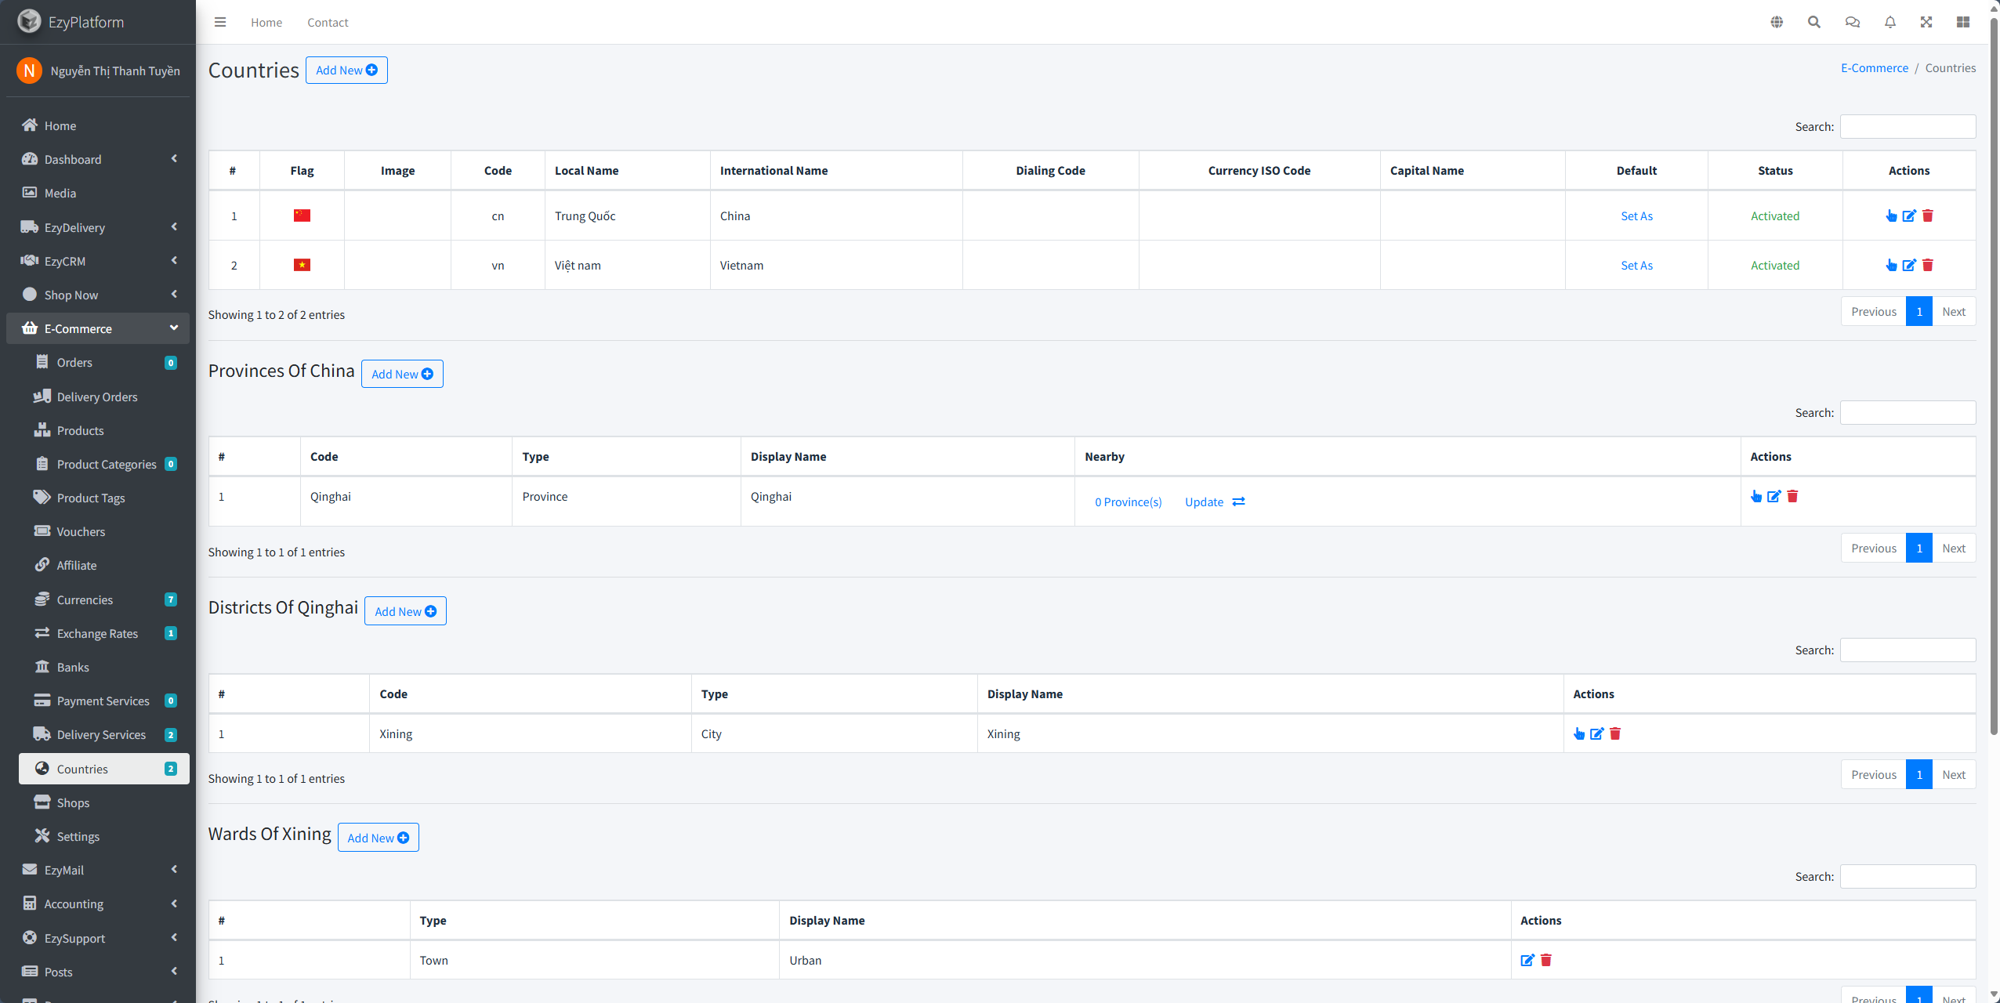The image size is (2000, 1003).
Task: Click Add New for Countries
Action: pyautogui.click(x=346, y=70)
